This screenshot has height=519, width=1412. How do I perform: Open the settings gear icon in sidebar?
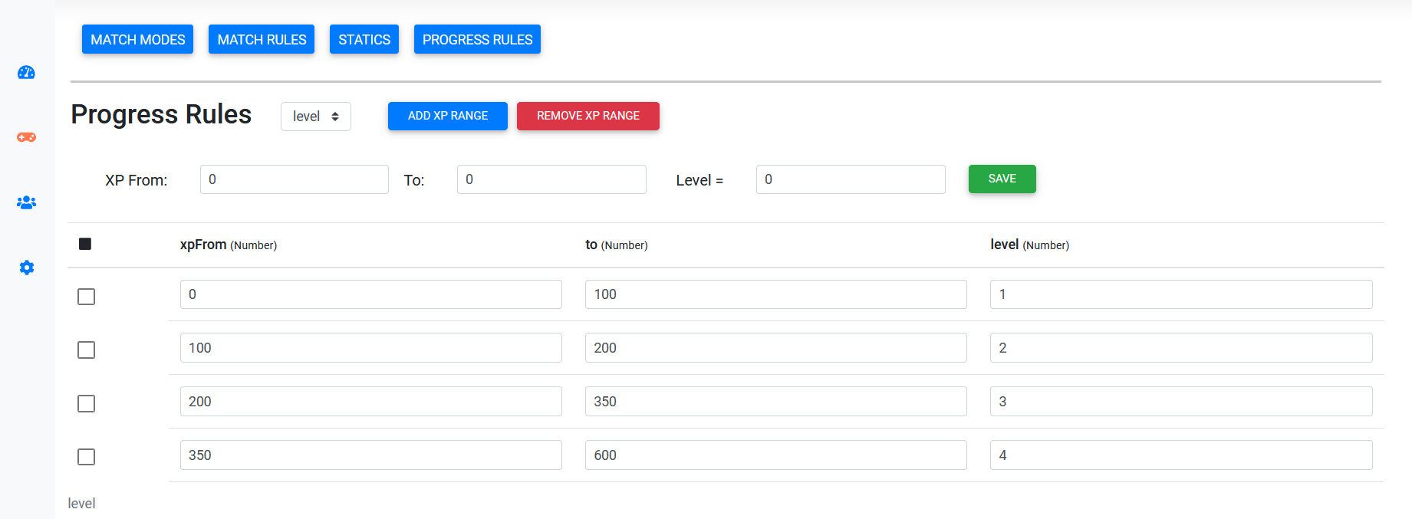pos(26,268)
